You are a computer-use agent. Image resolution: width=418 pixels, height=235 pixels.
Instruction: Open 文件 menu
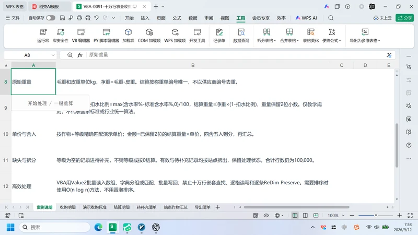pyautogui.click(x=13, y=18)
